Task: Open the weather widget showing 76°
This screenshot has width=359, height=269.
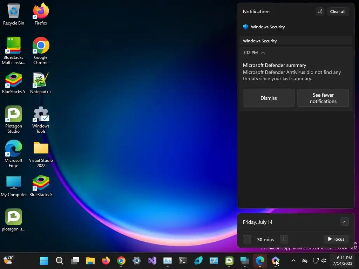Action: click(8, 260)
